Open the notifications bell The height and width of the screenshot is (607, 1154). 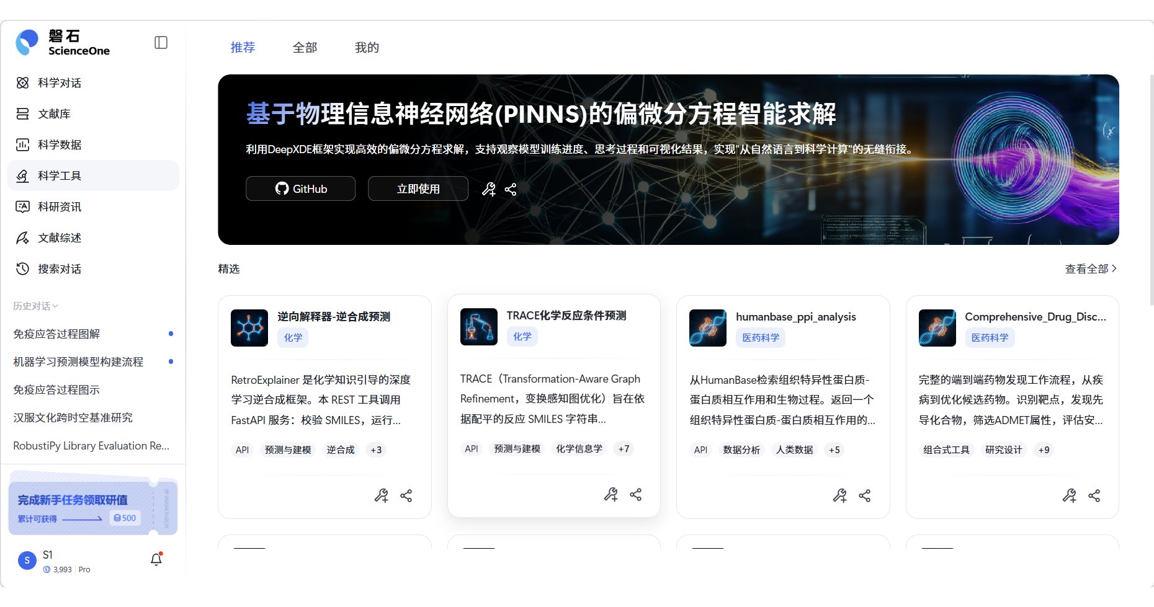156,559
